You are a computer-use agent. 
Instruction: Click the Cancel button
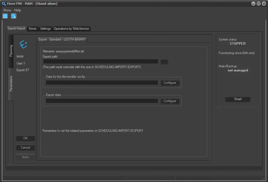[25, 148]
